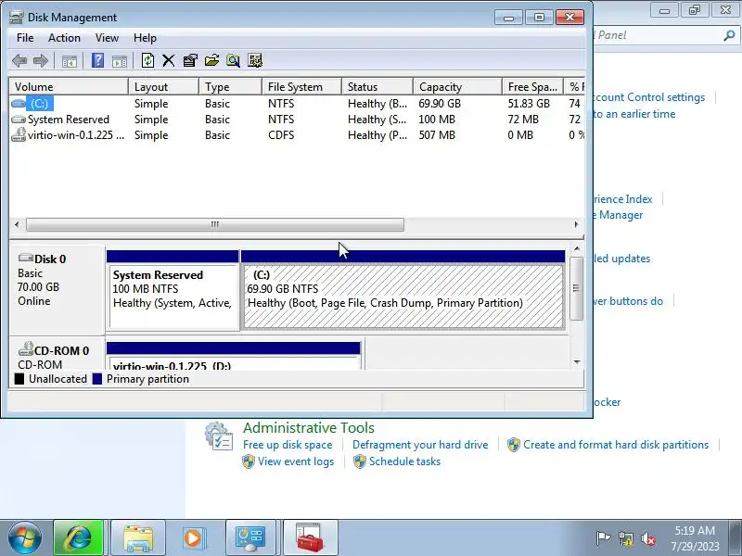
Task: Launch Internet Explorer from taskbar
Action: [x=79, y=538]
